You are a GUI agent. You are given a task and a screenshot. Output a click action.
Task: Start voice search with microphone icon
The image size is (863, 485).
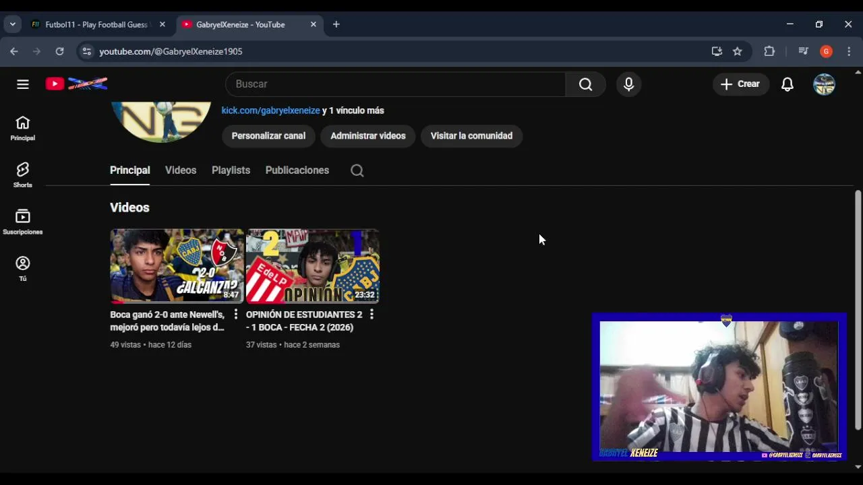[628, 84]
